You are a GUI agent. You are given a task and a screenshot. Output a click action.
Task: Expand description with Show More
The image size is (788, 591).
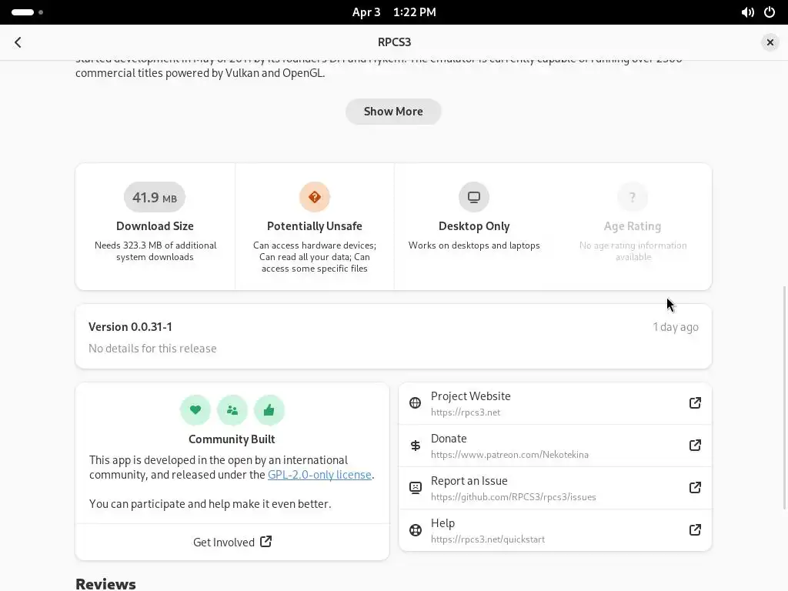(x=393, y=112)
